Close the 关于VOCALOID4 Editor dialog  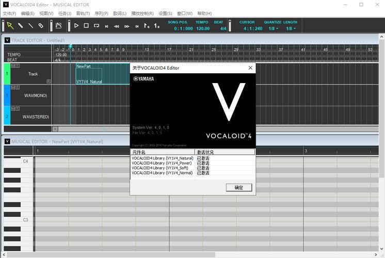tap(250, 68)
